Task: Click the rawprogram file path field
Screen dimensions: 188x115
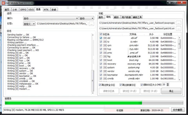Action: pos(137,23)
